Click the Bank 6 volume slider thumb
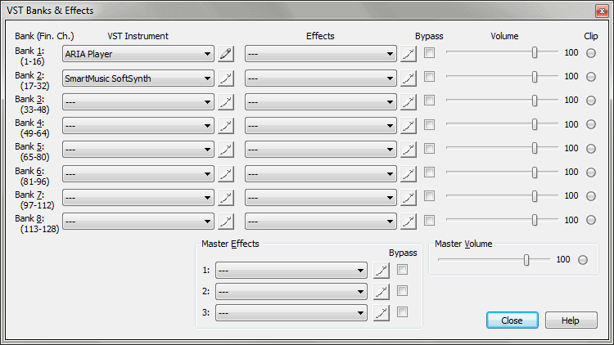Image resolution: width=614 pixels, height=345 pixels. point(535,172)
